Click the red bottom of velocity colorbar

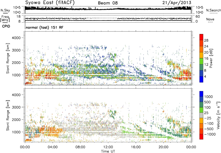tap(201, 137)
